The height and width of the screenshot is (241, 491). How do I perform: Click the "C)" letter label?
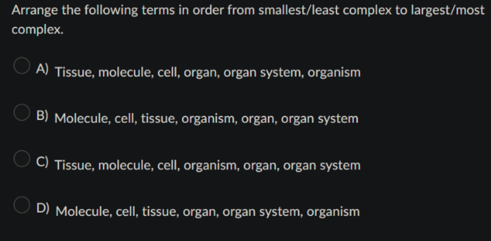tap(42, 162)
